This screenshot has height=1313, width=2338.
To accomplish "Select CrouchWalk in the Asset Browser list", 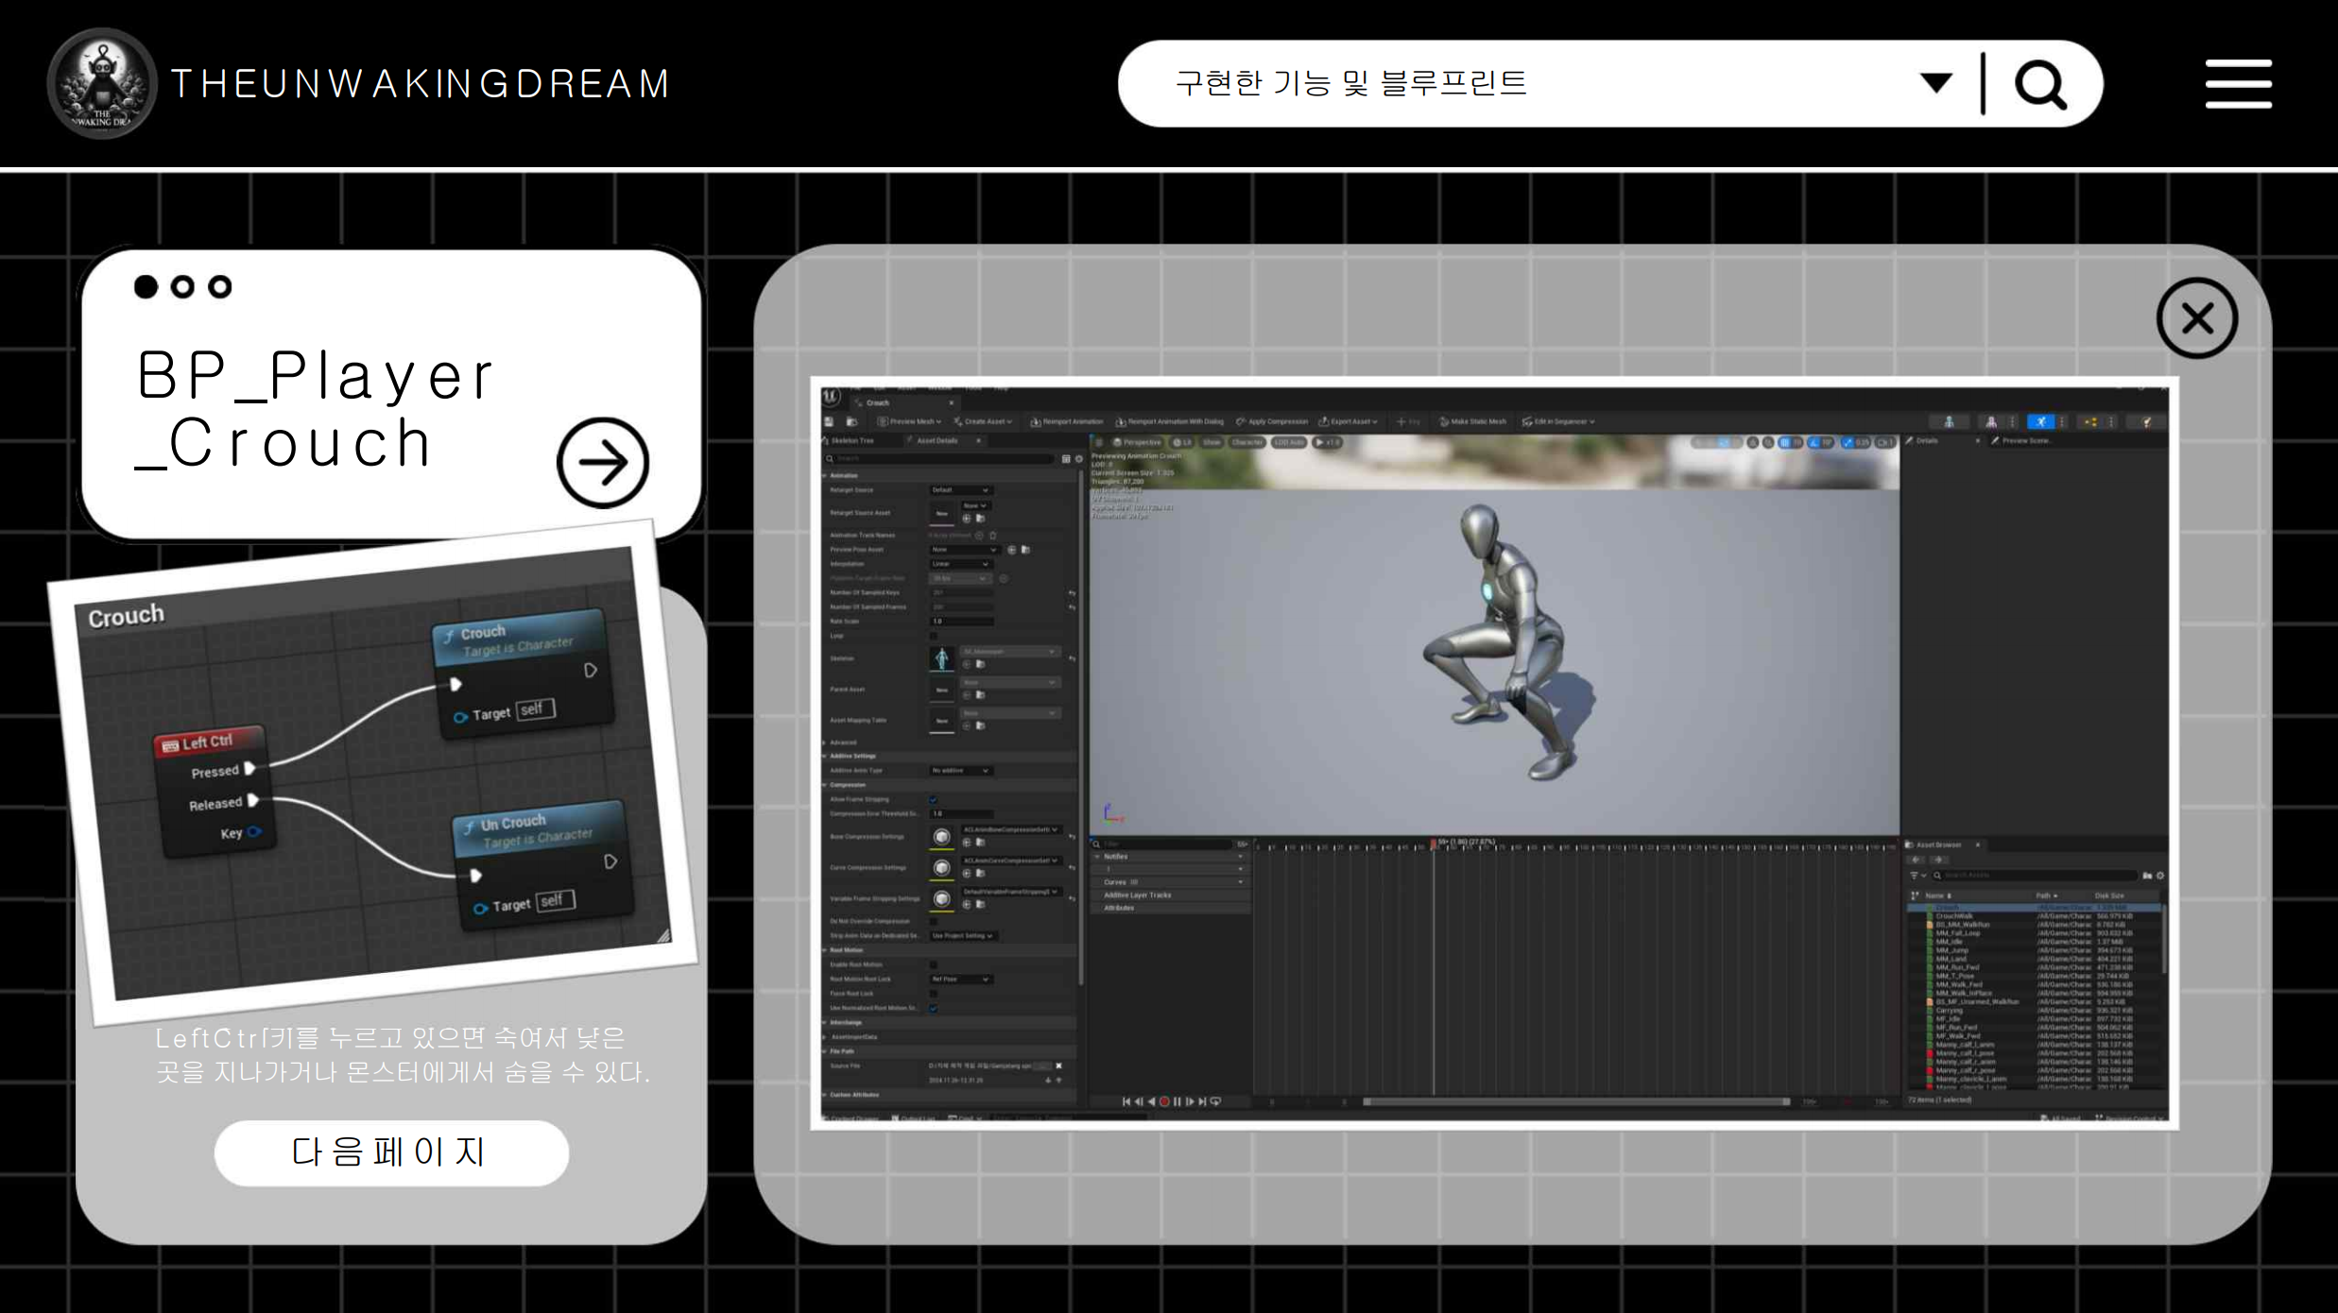I will pyautogui.click(x=1953, y=916).
